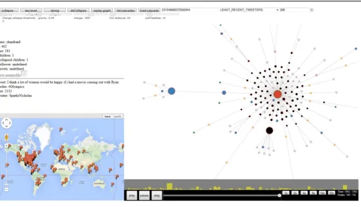
Task: Click the green node at bottom left of graph
Action: tap(194, 133)
